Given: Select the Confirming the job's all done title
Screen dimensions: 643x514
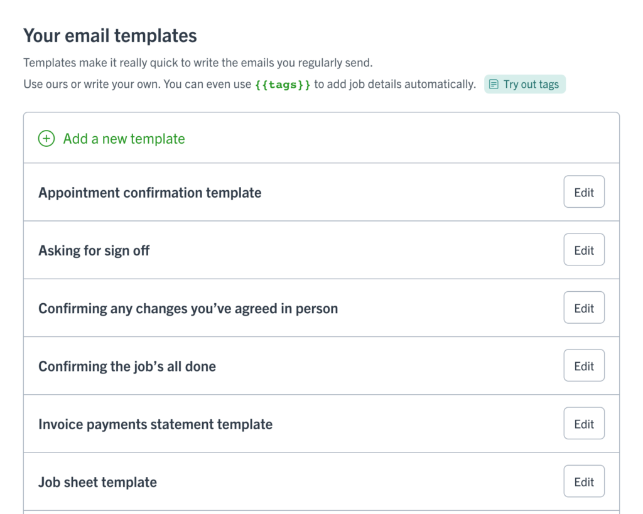Looking at the screenshot, I should click(127, 366).
